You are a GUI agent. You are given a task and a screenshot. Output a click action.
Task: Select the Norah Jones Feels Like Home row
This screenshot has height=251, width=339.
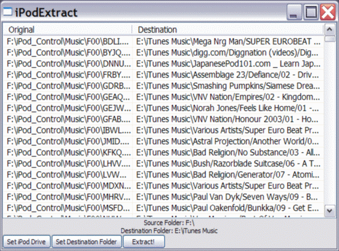[163, 108]
